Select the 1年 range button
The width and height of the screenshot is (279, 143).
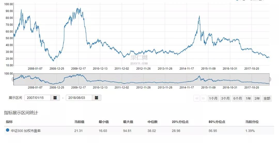[x=248, y=98]
